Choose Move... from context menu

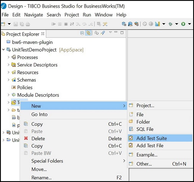(74, 169)
